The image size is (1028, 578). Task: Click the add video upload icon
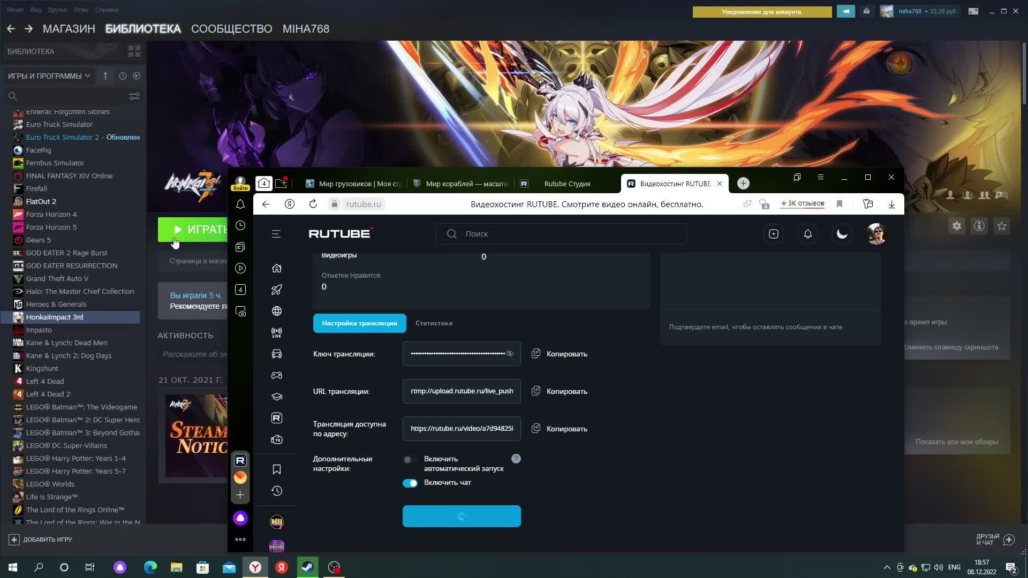point(773,234)
